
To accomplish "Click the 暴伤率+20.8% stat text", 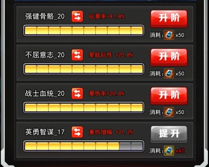I will 107,93.
